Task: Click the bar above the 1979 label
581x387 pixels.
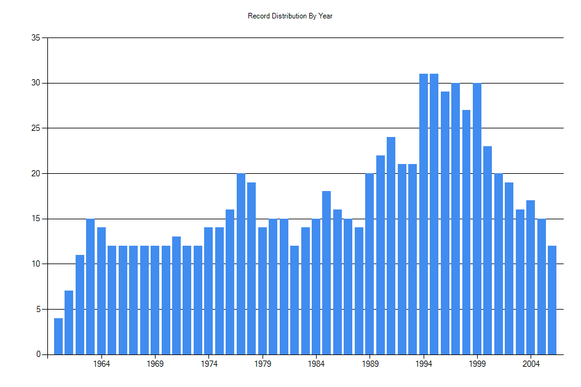Action: [x=261, y=289]
